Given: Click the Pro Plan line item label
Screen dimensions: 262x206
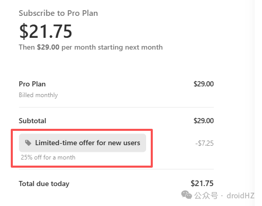Looking at the screenshot, I should tap(32, 84).
